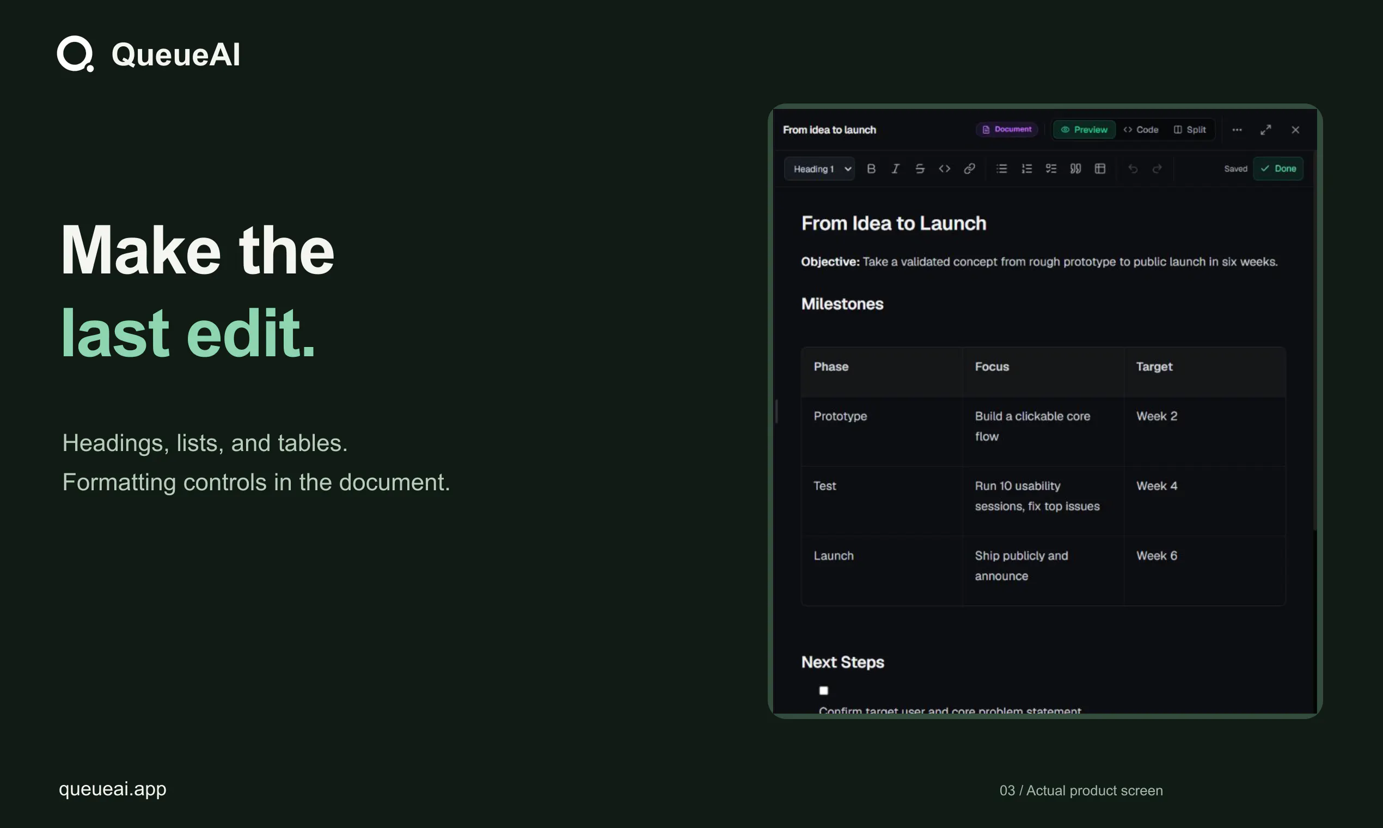Insert a bulleted list
Screen dimensions: 1383x828
pyautogui.click(x=1002, y=168)
